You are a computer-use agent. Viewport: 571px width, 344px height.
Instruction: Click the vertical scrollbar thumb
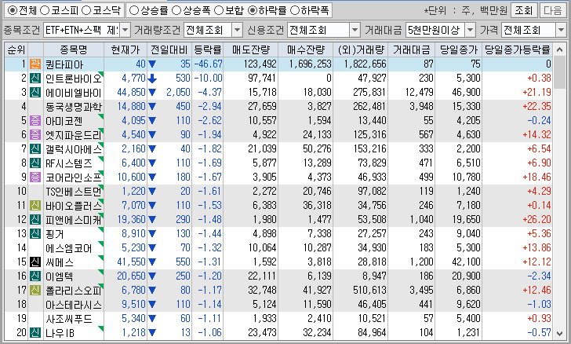[x=559, y=72]
